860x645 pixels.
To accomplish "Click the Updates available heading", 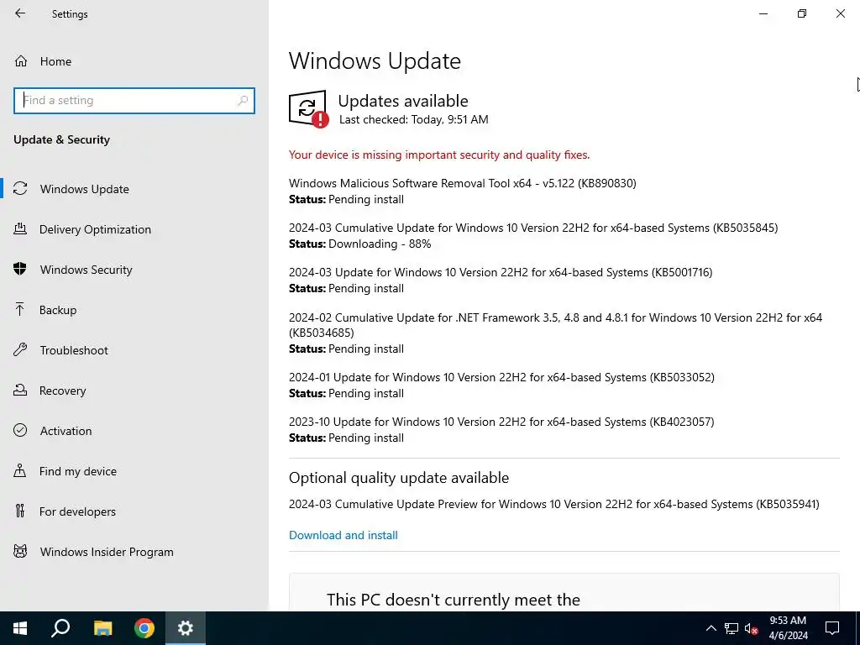I will point(403,101).
